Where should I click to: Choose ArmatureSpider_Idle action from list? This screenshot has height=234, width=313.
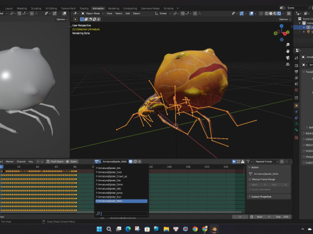[x=121, y=188]
